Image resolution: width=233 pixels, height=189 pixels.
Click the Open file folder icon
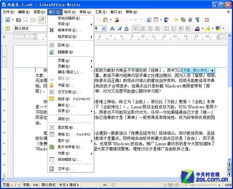pyautogui.click(x=19, y=20)
